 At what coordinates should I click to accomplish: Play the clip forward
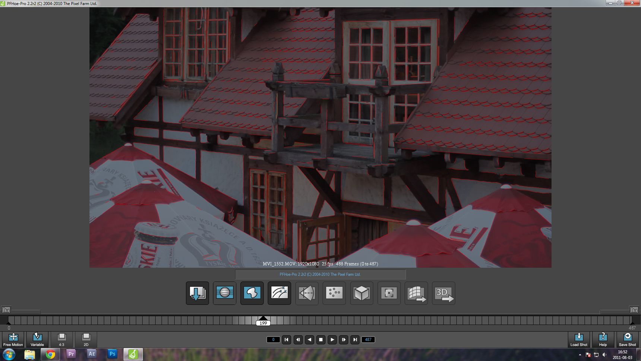[x=332, y=340]
